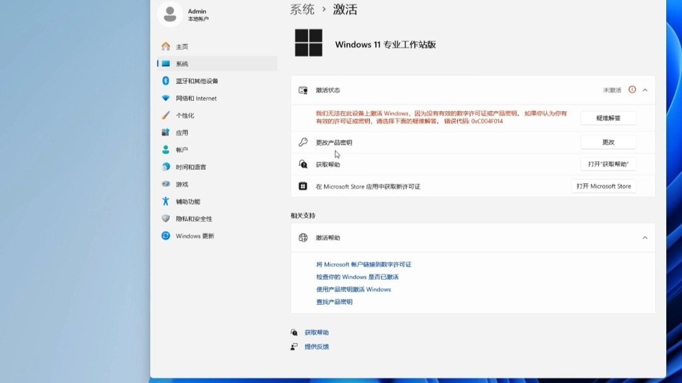
Task: Click the 未激活 status text
Action: point(612,90)
